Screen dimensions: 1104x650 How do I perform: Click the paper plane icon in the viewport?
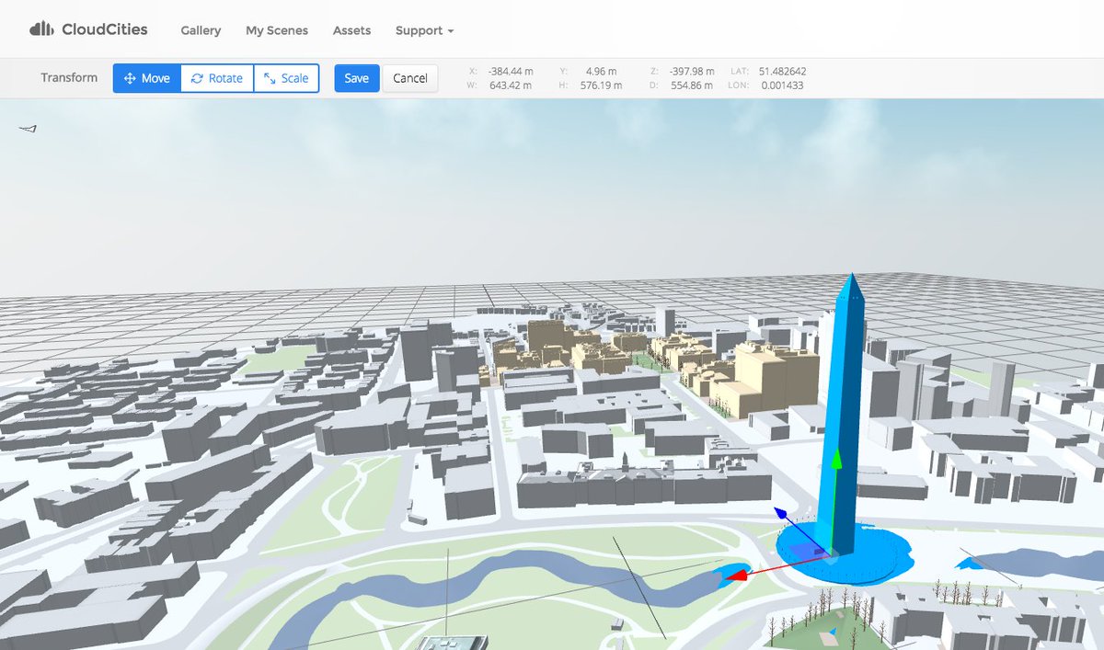(x=26, y=130)
